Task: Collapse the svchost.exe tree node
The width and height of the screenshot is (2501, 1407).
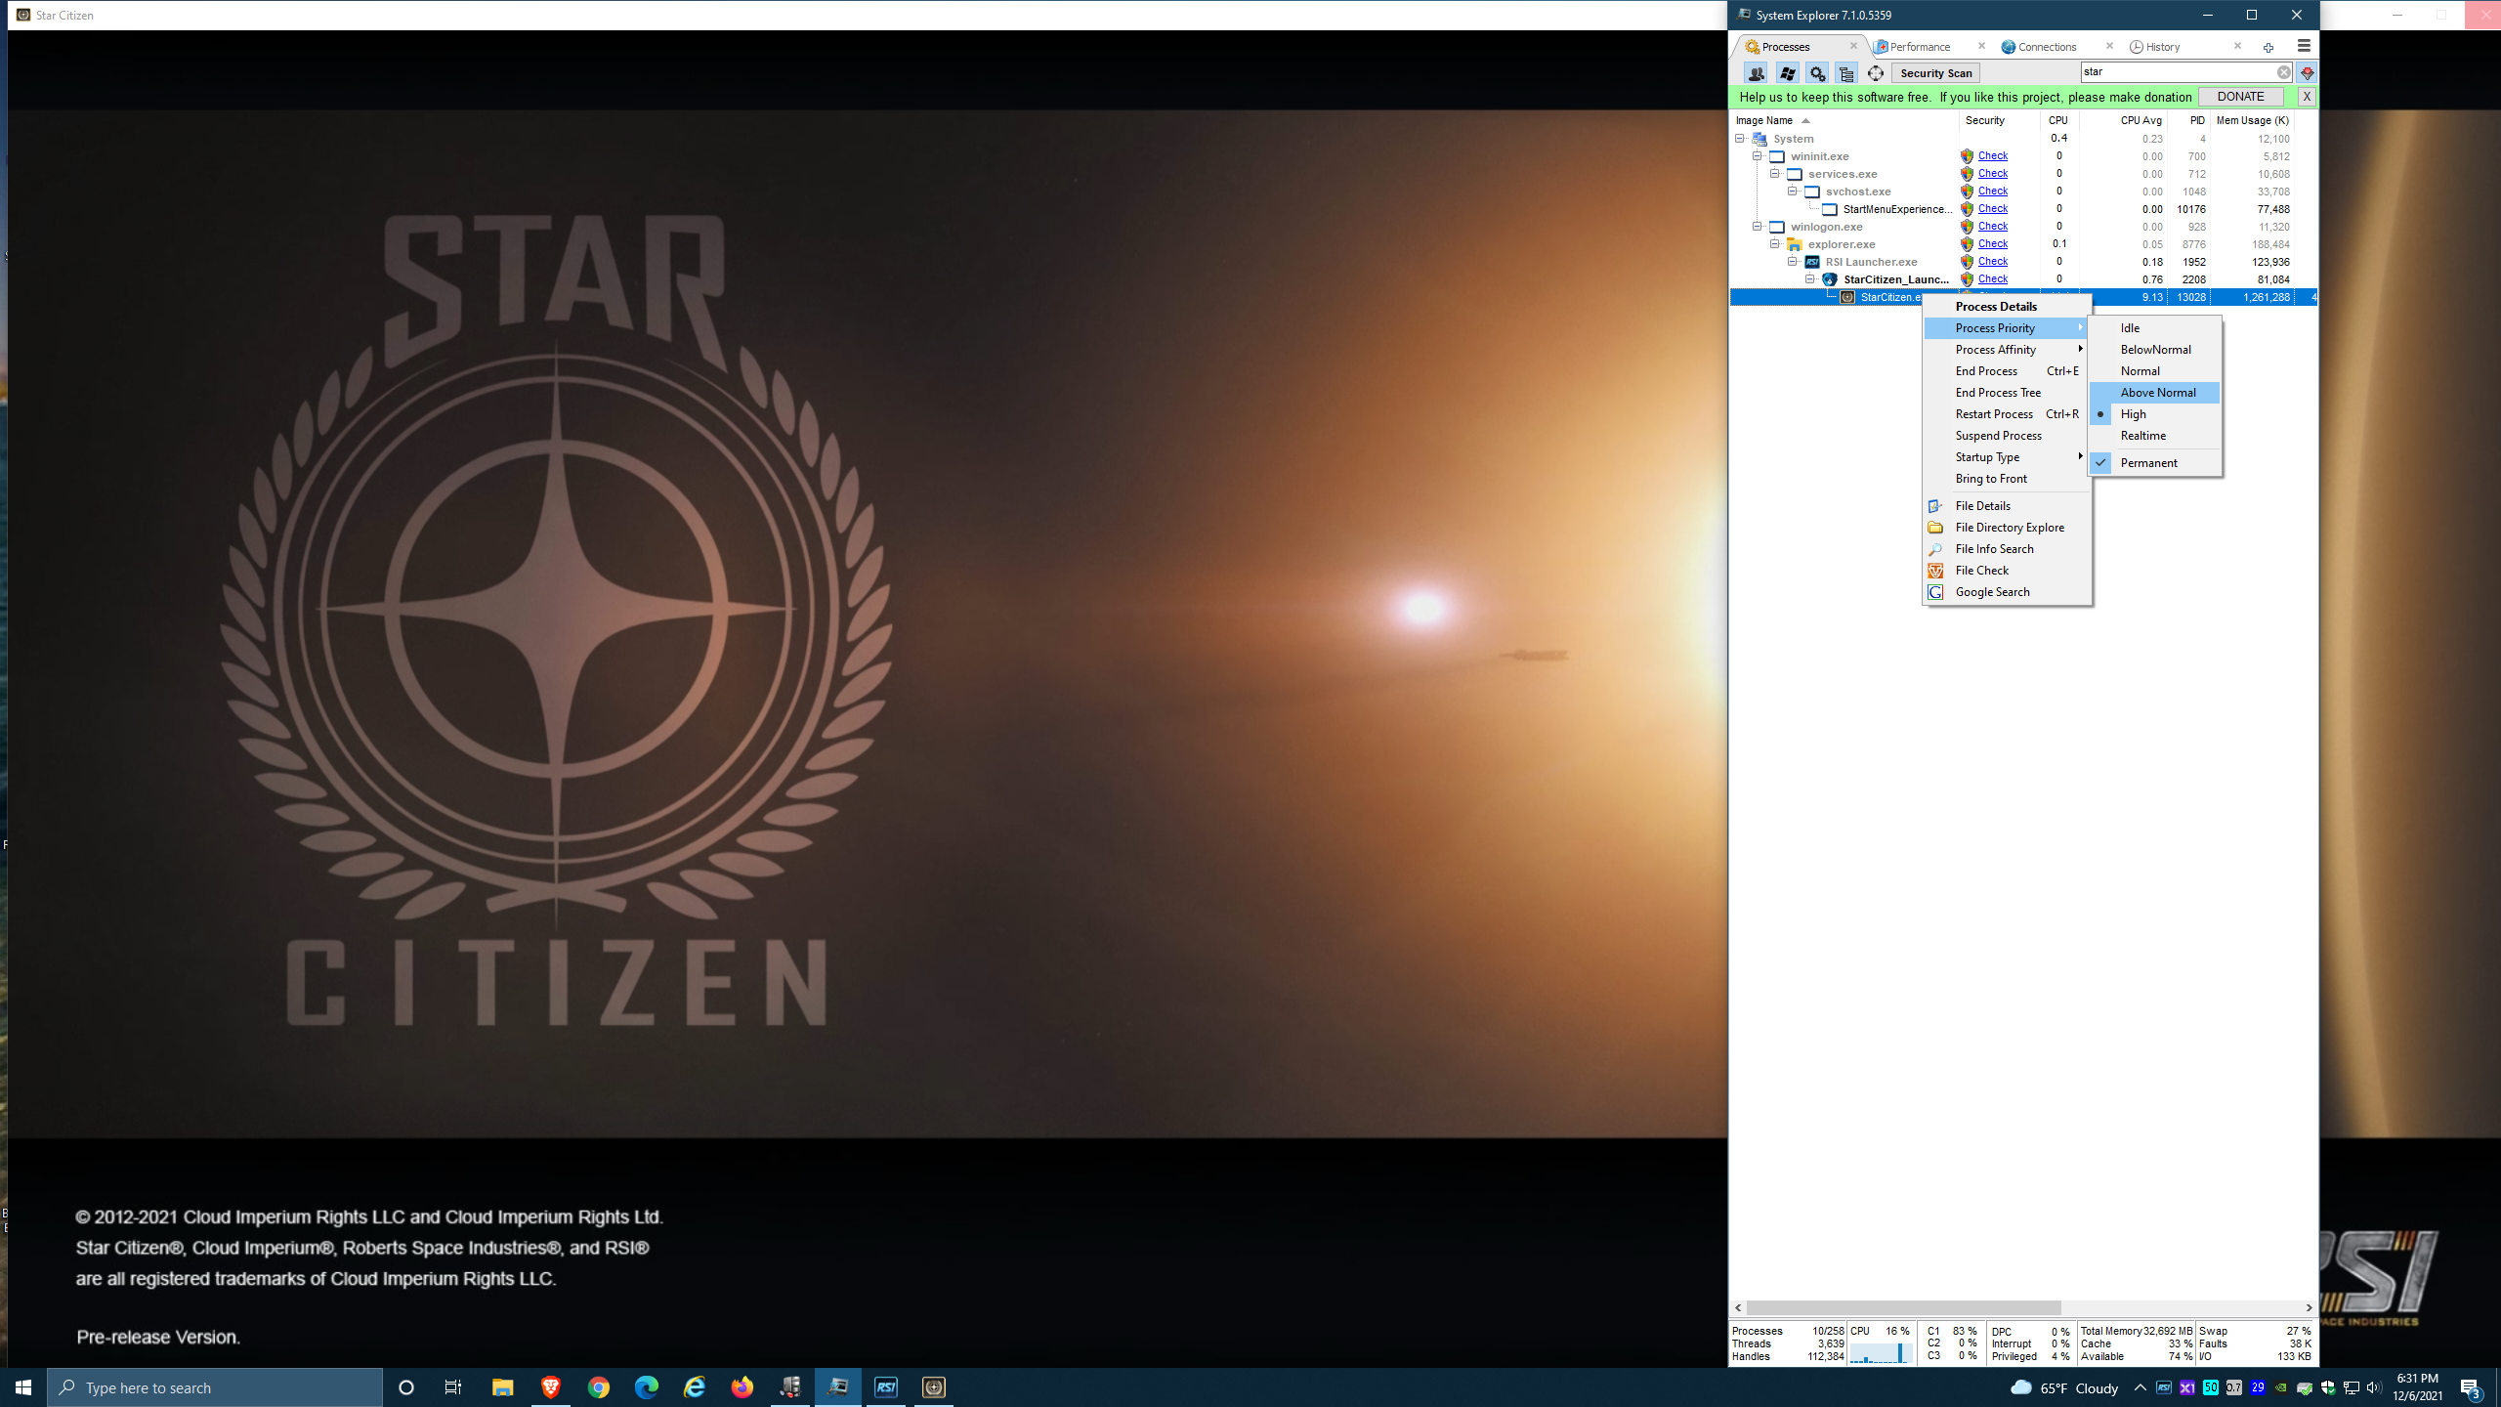Action: pyautogui.click(x=1793, y=192)
